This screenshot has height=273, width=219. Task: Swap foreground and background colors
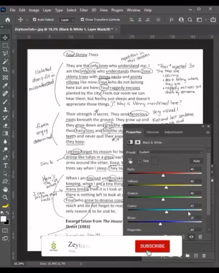pyautogui.click(x=7, y=212)
